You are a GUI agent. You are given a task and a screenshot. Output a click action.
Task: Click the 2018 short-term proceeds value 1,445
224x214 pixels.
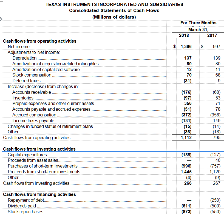tap(186, 172)
